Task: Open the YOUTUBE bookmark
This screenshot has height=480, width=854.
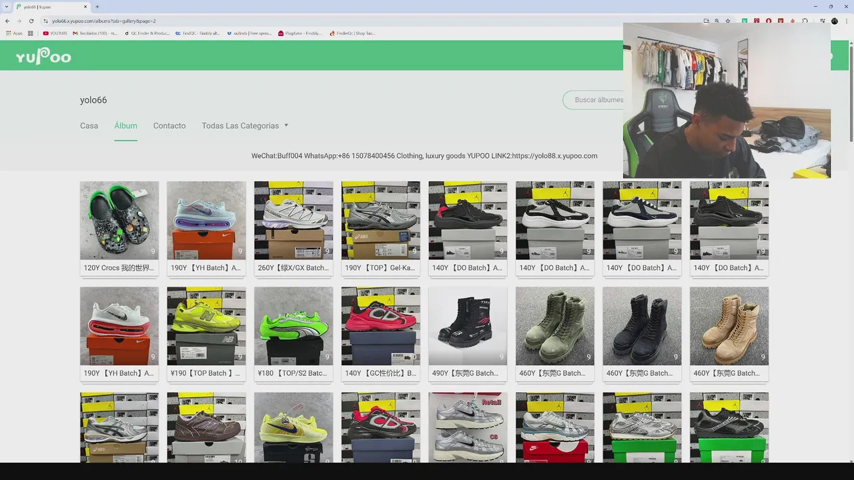Action: 55,33
